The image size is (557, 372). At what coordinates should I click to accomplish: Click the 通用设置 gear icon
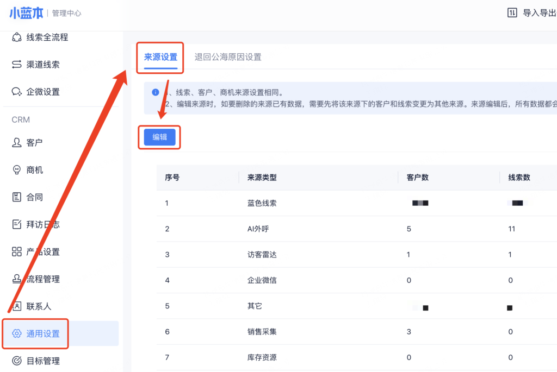(17, 333)
